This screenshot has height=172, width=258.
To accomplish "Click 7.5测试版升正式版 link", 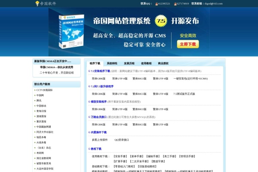I will pyautogui.click(x=184, y=94).
